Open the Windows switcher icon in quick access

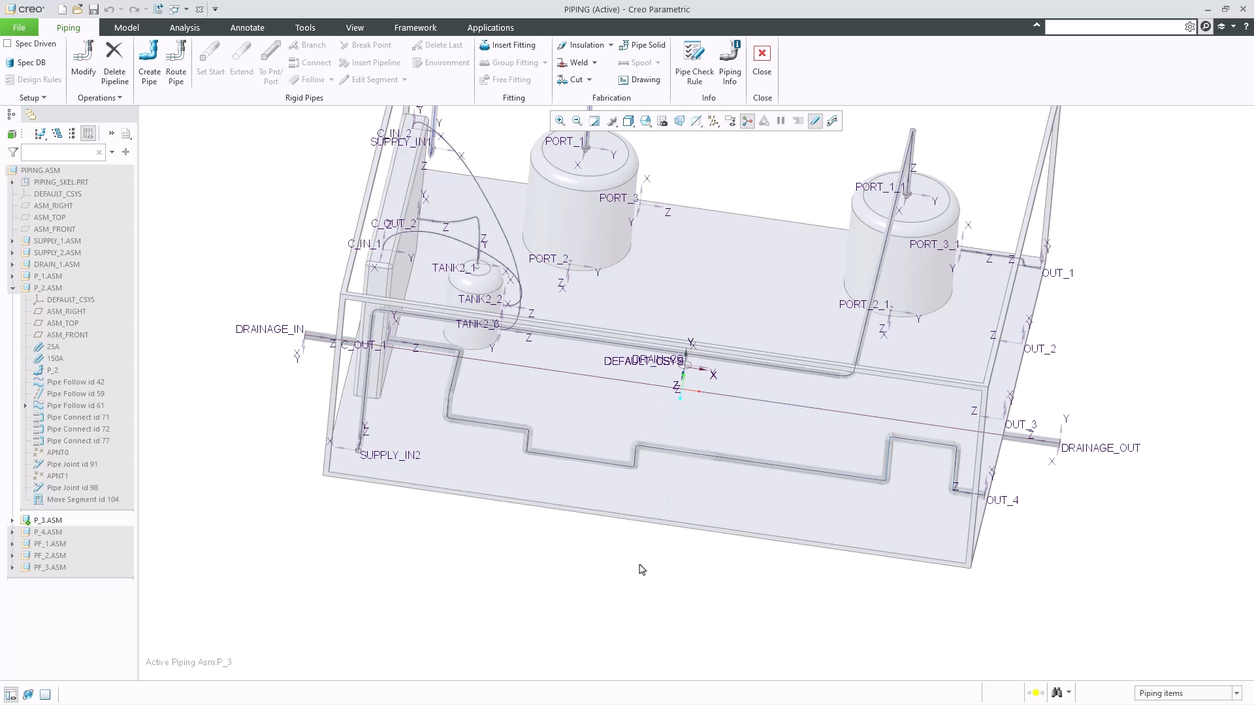[174, 9]
